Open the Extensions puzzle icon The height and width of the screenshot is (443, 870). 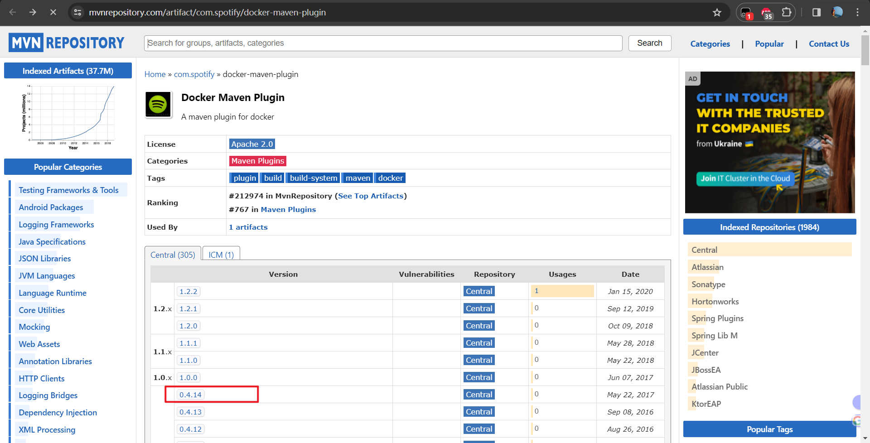[x=787, y=12]
